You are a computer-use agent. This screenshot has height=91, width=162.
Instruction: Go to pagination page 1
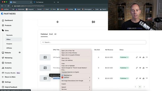140,87
